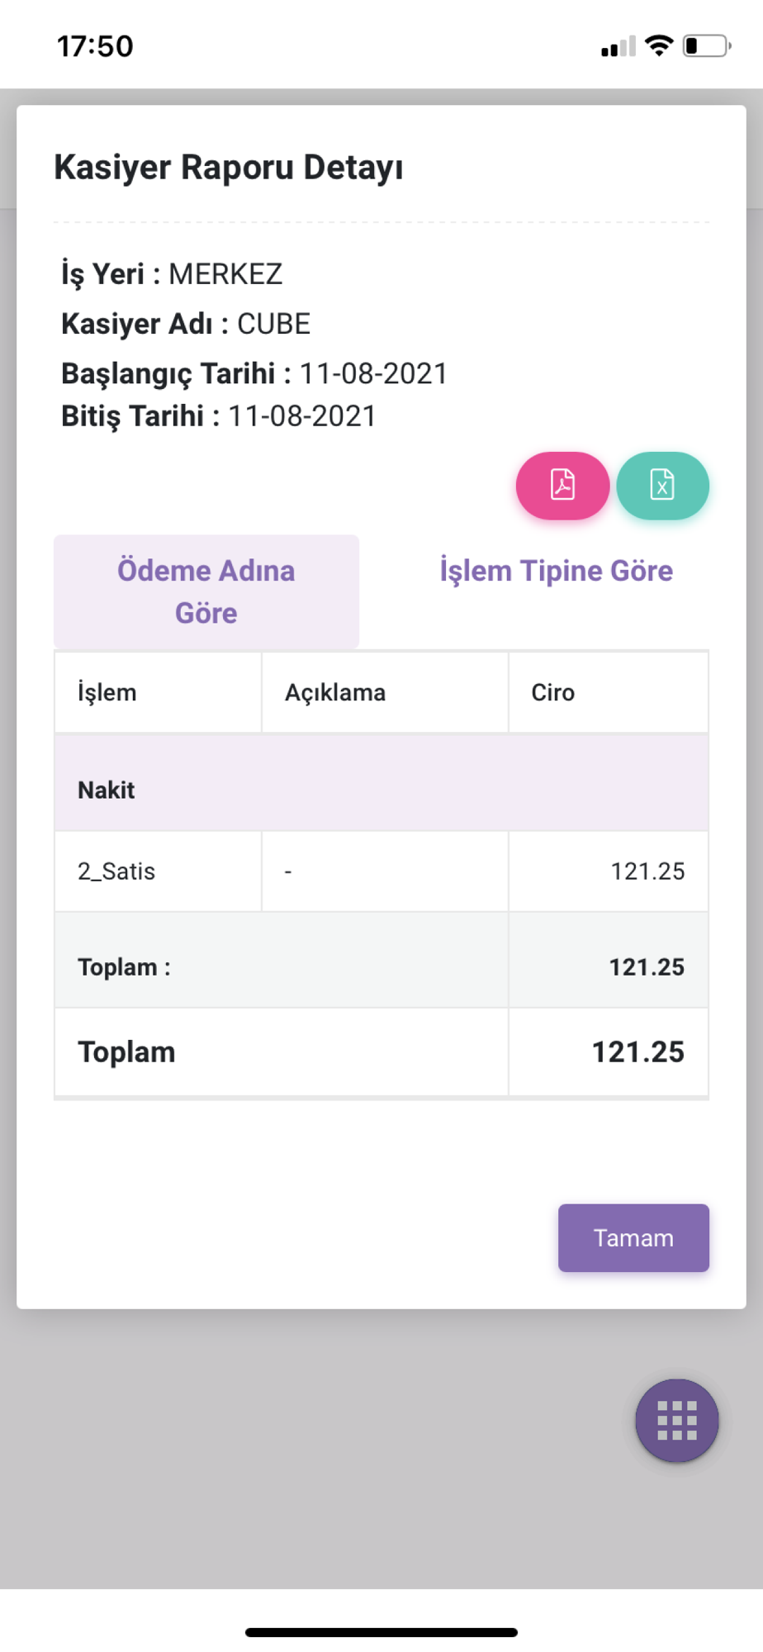Tap the Nakit subtotal Toplam : row
Viewport: 763px width, 1652px height.
click(x=381, y=967)
